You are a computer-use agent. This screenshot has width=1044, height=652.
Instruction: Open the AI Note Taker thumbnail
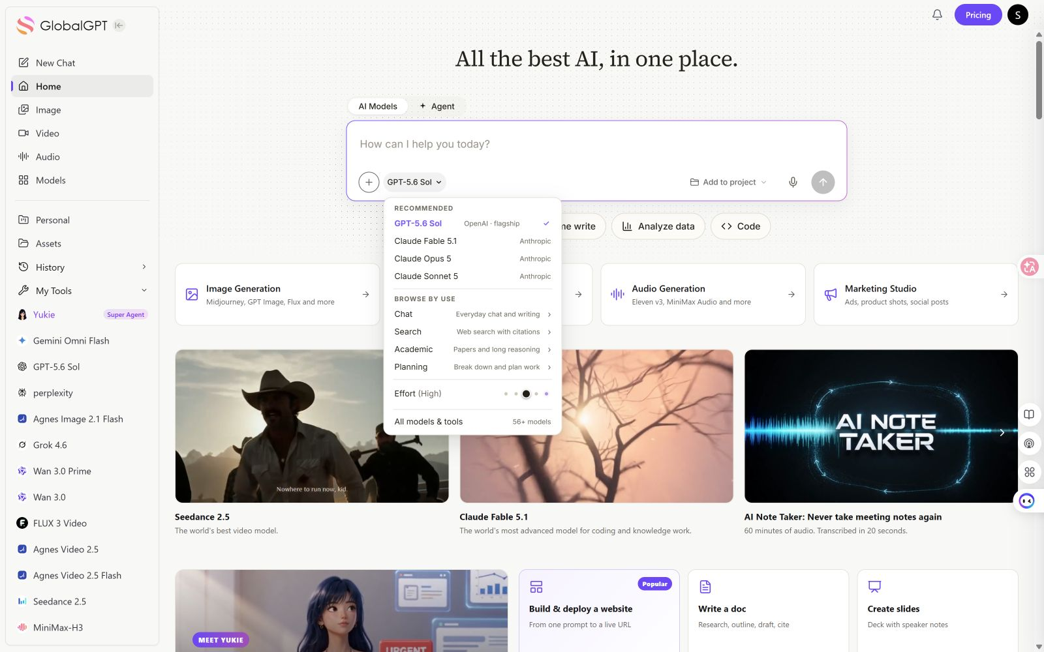tap(881, 426)
